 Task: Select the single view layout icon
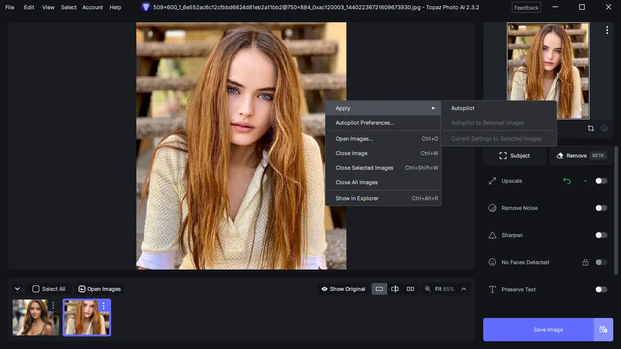click(x=379, y=289)
